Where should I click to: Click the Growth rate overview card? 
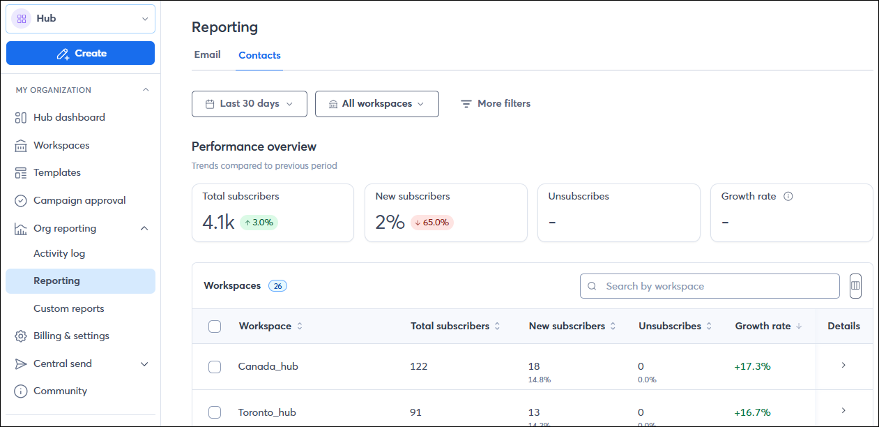(791, 213)
